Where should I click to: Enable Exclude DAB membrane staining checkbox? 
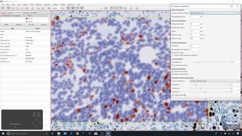coord(172,55)
